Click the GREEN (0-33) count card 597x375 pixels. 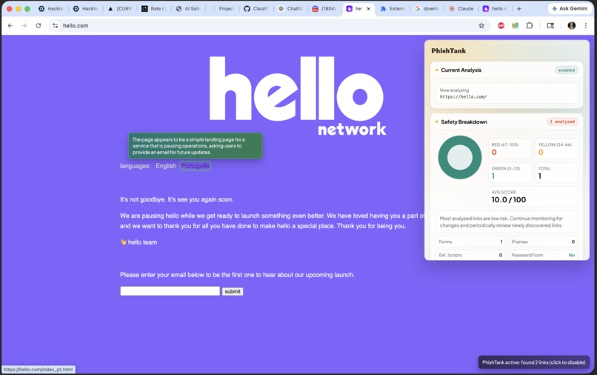click(509, 172)
